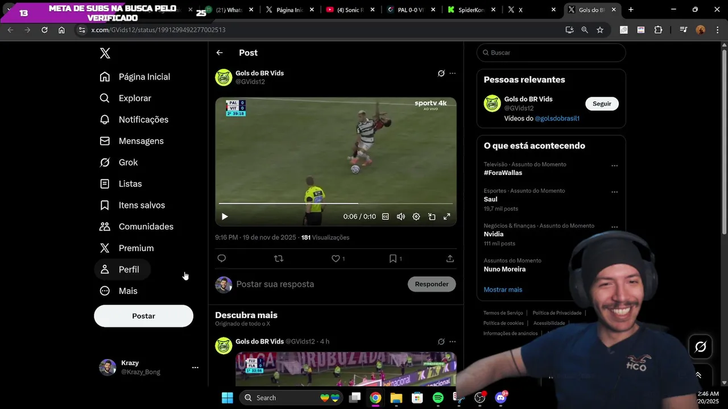Viewport: 728px width, 409px height.
Task: Open Gols do BR Vids avatar on post
Action: click(224, 77)
